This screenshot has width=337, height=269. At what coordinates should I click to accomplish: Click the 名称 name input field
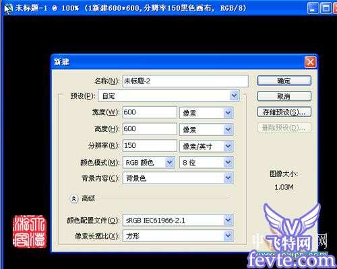[185, 81]
